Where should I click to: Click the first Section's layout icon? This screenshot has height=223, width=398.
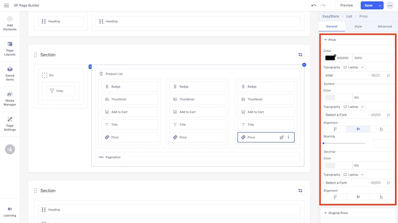point(300,55)
